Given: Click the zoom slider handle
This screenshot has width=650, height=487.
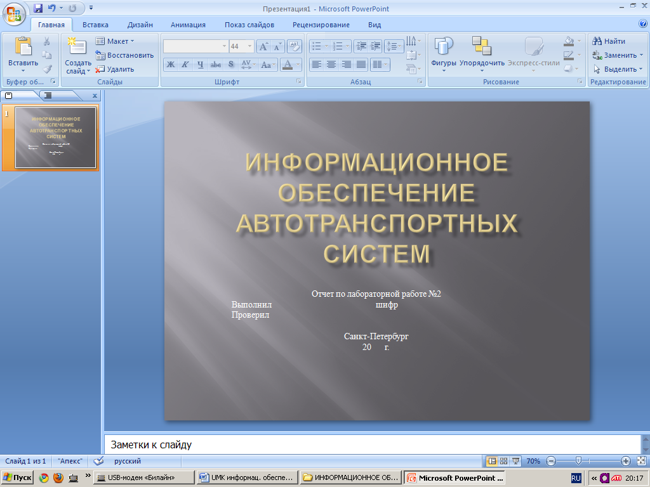Looking at the screenshot, I should (x=579, y=460).
